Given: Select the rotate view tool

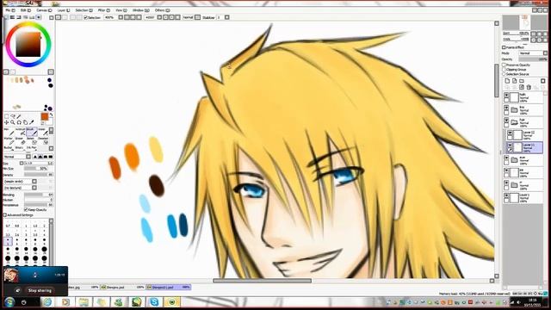Looking at the screenshot, I should 19,122.
